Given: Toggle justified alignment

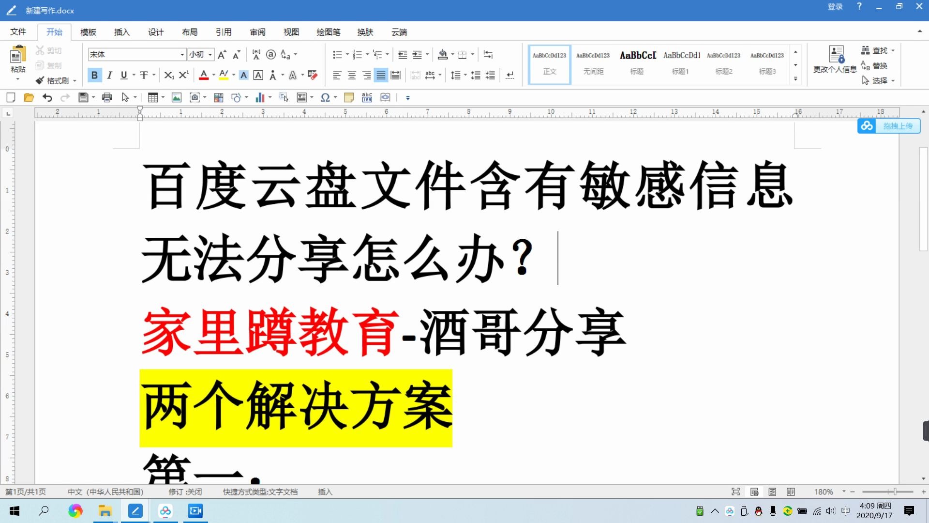Looking at the screenshot, I should 381,75.
